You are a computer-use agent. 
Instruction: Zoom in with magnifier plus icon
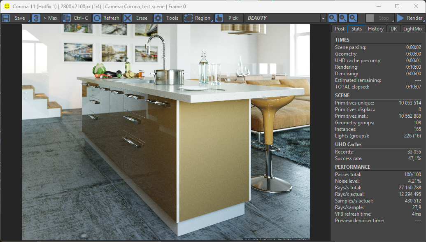[x=332, y=18]
